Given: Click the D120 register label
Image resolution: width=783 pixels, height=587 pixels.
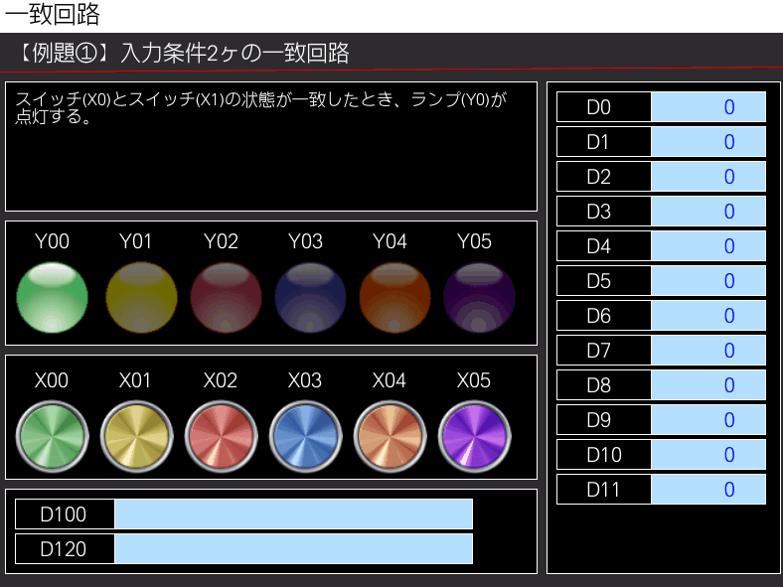Looking at the screenshot, I should [x=64, y=549].
